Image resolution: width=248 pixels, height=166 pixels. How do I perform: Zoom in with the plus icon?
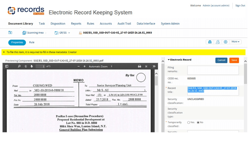coord(85,66)
